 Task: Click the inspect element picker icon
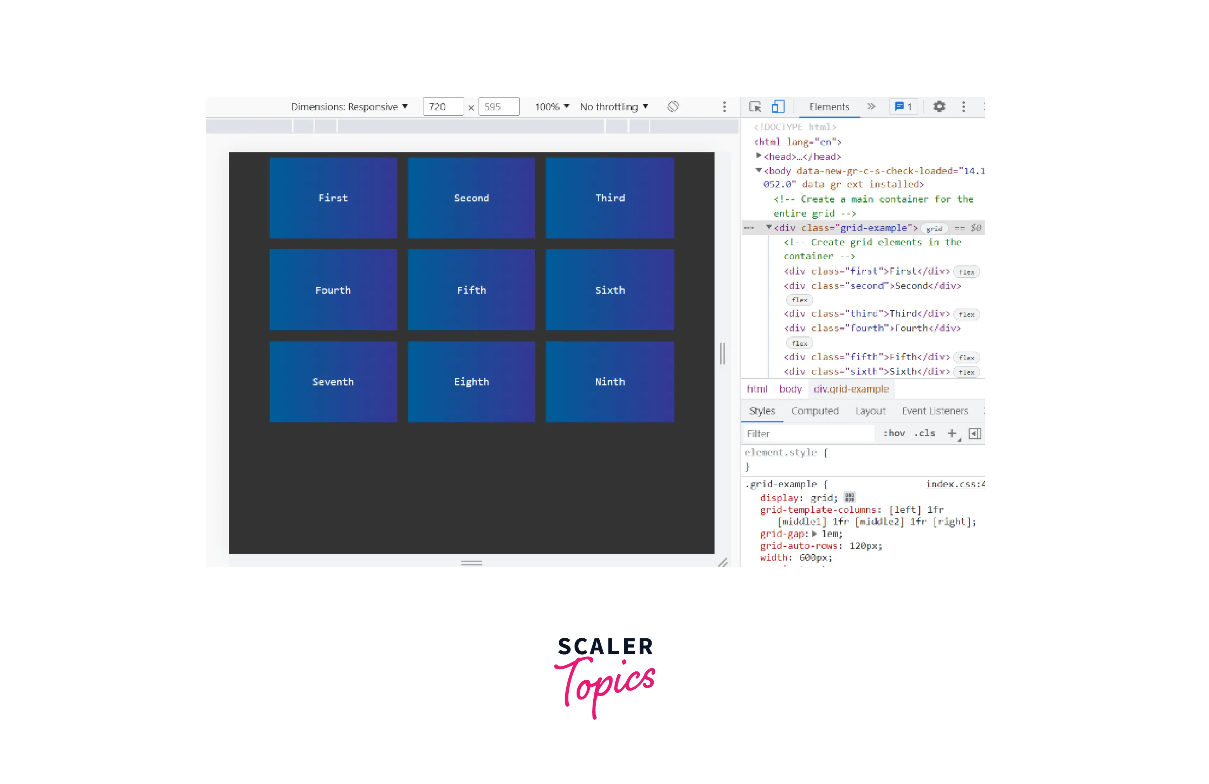[x=755, y=107]
